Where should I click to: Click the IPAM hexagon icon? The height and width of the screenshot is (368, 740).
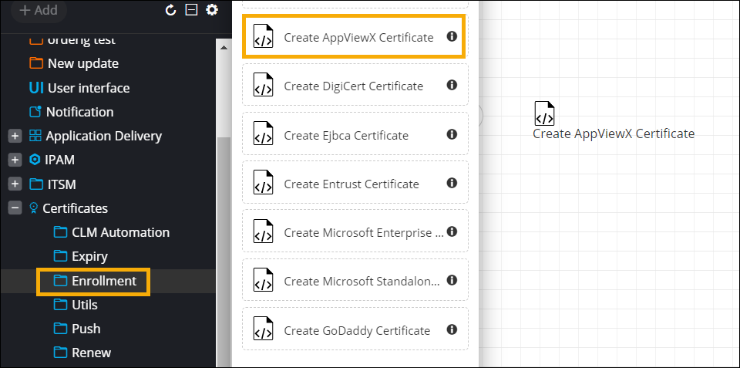pyautogui.click(x=35, y=160)
